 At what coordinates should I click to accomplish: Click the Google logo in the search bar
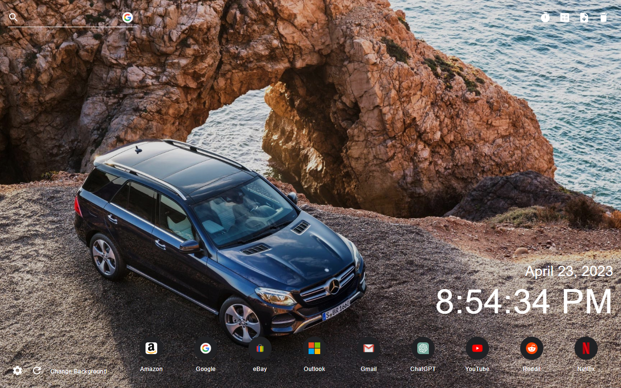click(x=127, y=17)
